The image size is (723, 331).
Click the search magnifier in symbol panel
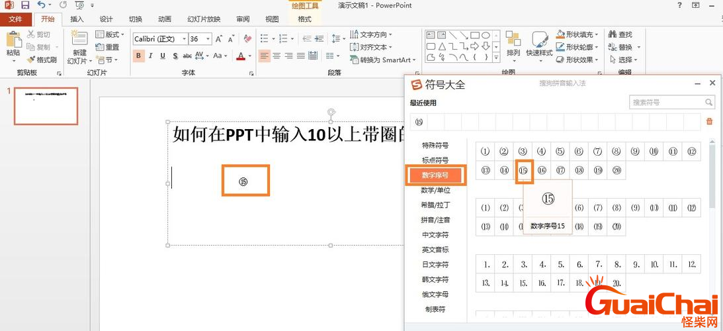click(x=708, y=102)
